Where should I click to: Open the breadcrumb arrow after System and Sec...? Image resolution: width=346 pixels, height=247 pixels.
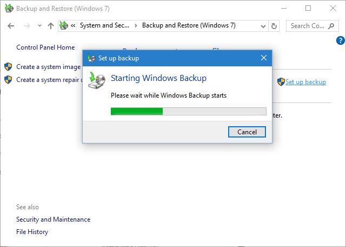click(x=136, y=26)
